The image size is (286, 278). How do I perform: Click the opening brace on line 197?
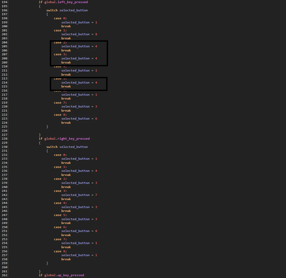47,14
